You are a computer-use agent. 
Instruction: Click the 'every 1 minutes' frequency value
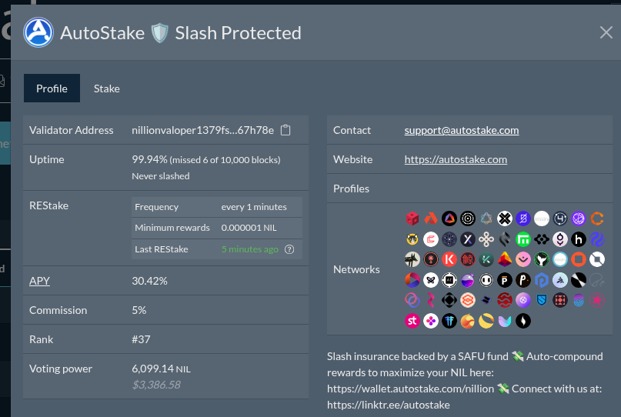[x=254, y=207]
